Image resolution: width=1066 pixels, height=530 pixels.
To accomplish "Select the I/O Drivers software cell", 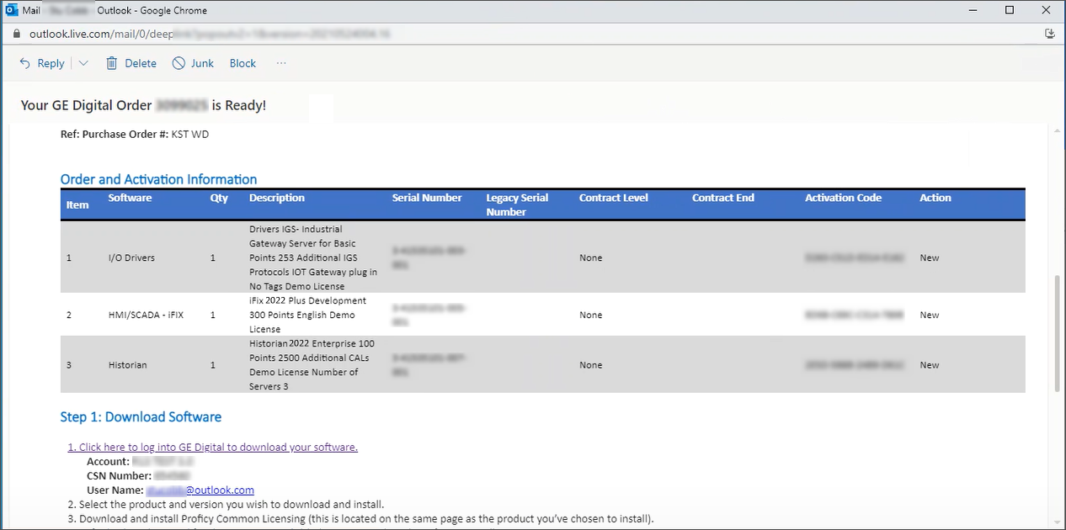I will pos(131,257).
